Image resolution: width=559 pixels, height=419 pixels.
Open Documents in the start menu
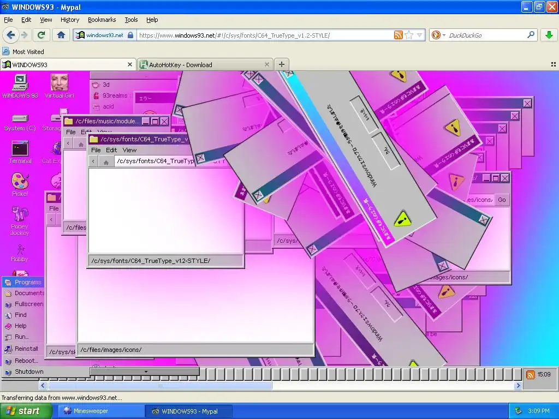[x=23, y=293]
